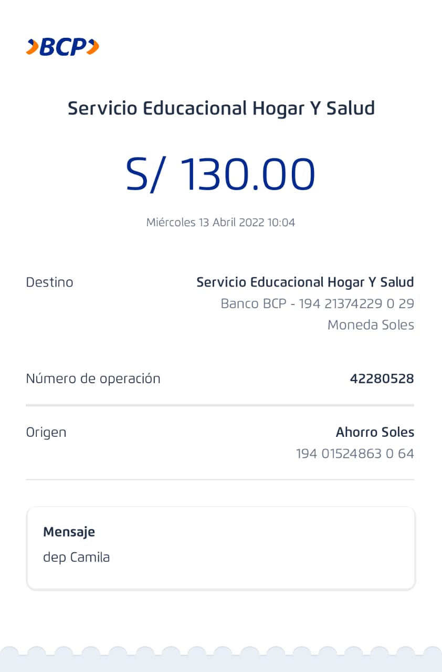Viewport: 442px width, 672px height.
Task: Click the Mensaje heading
Action: [x=69, y=532]
